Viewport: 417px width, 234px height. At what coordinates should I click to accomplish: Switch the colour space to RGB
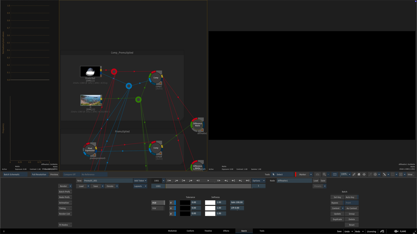click(x=158, y=203)
